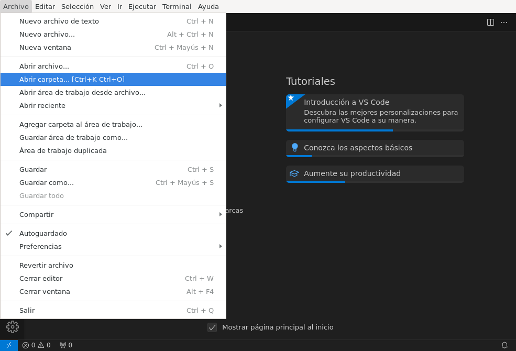Choose Guardar área de trabajo como...
This screenshot has height=351, width=516.
113,137
